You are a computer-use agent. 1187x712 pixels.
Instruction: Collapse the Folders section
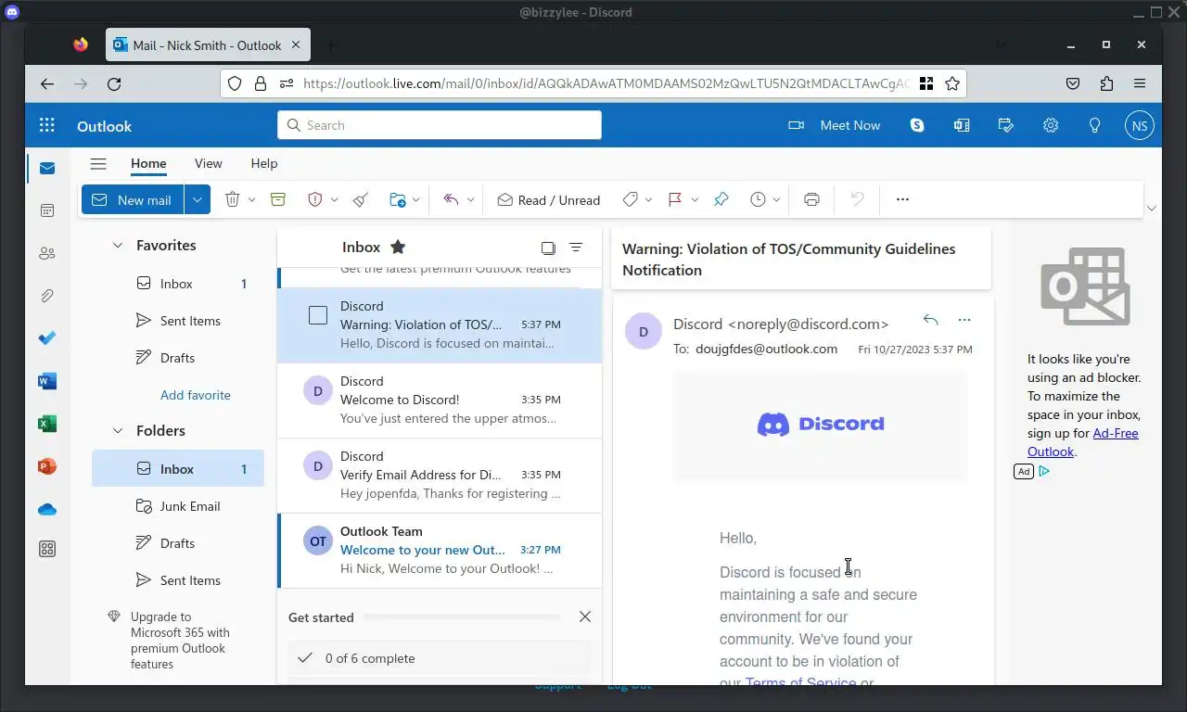pos(118,430)
